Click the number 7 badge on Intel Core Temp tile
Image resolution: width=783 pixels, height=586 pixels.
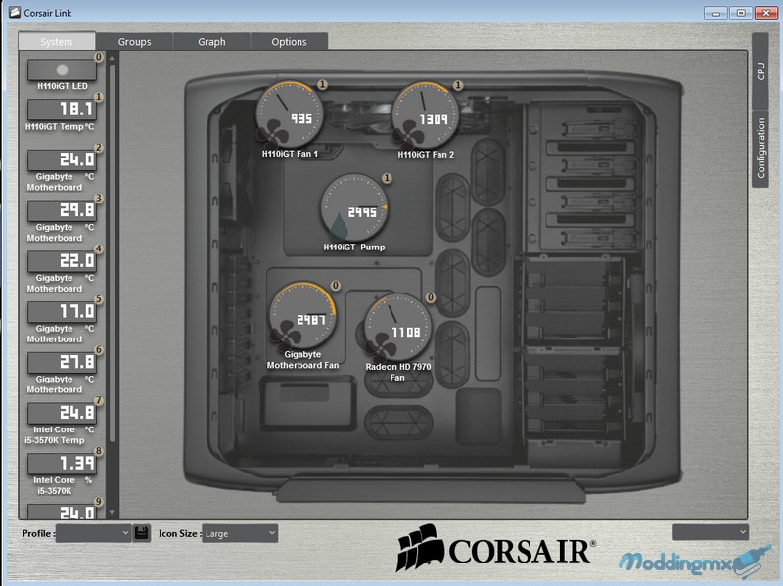(x=99, y=400)
